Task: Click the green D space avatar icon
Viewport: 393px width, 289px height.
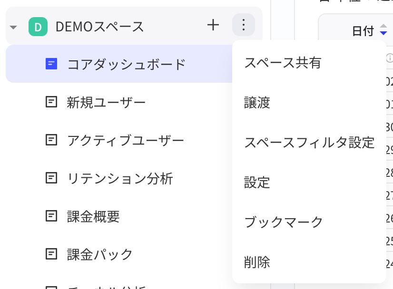Action: pyautogui.click(x=38, y=27)
